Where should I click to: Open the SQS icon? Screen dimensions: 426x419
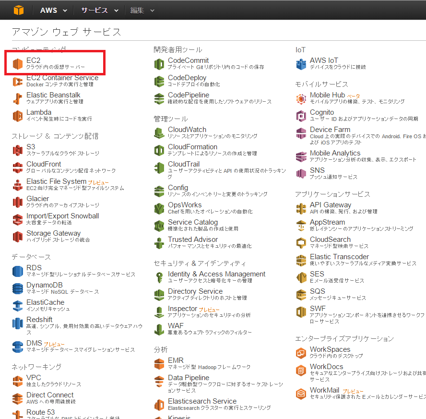301,295
